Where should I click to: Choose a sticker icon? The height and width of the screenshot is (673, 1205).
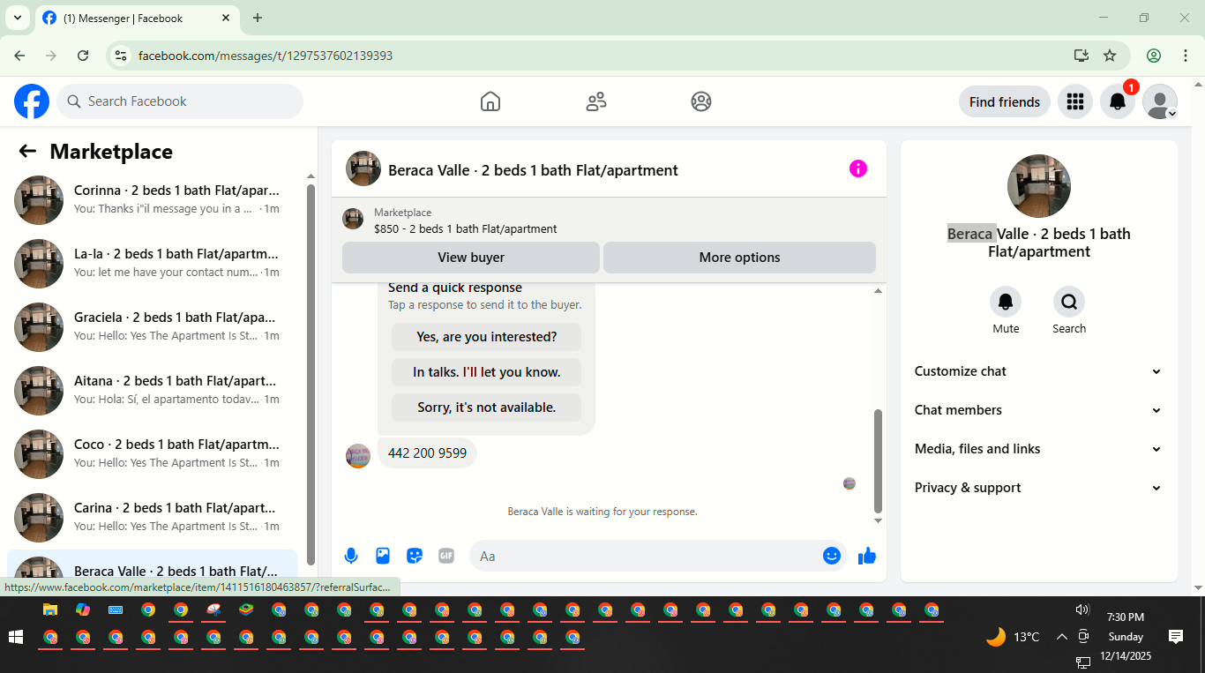tap(415, 556)
